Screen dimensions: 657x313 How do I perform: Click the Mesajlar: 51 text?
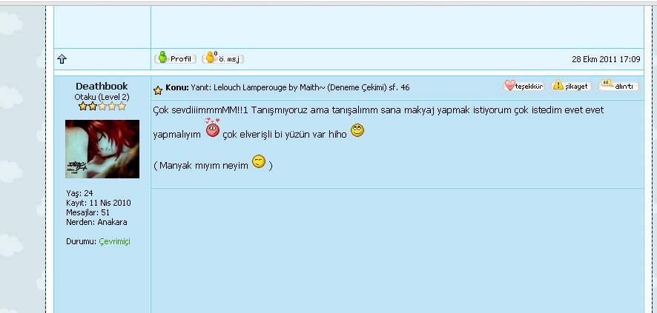pos(88,212)
